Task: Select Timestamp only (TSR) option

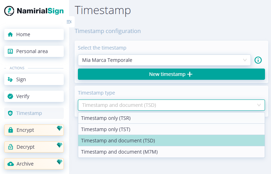Action: pyautogui.click(x=171, y=118)
